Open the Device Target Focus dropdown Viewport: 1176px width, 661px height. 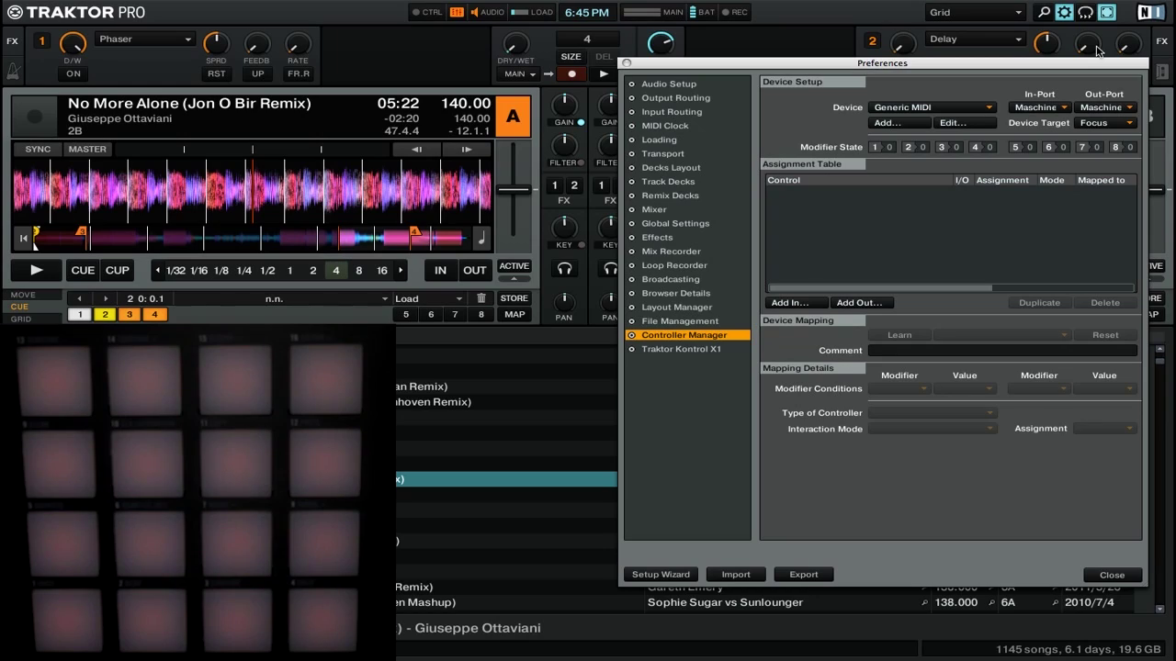pyautogui.click(x=1106, y=123)
